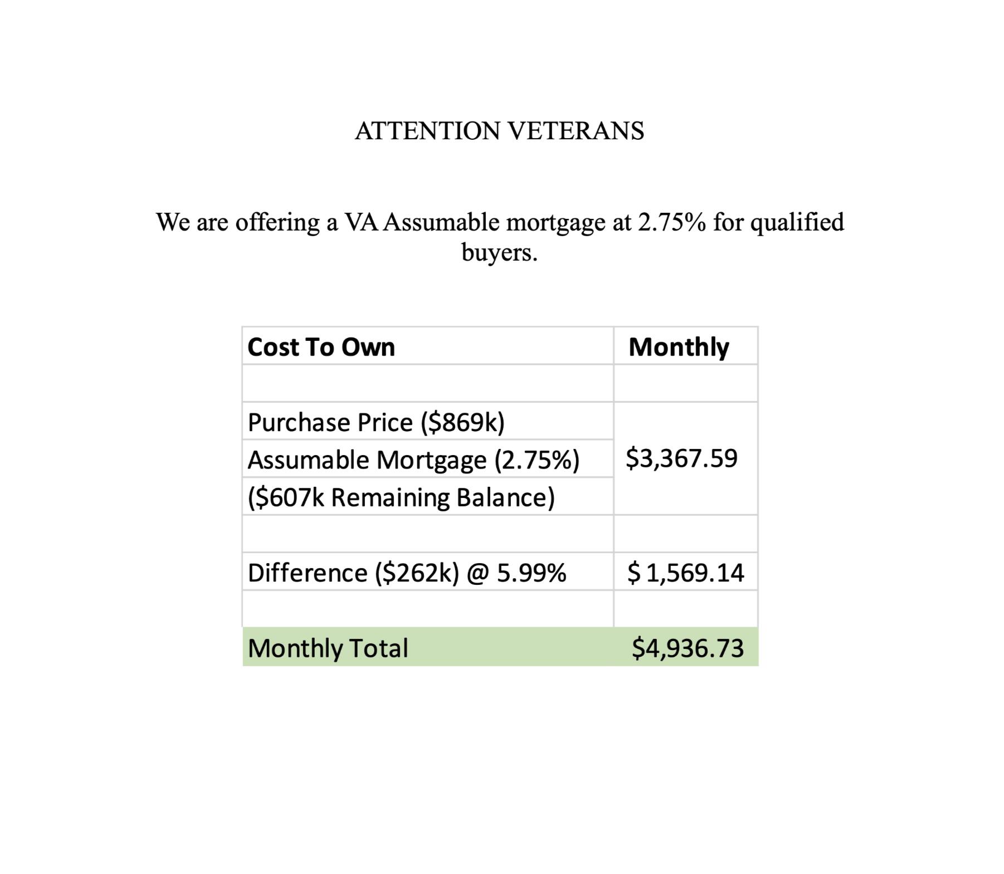Click the empty cell below Cost To Own
The height and width of the screenshot is (874, 1004).
427,384
